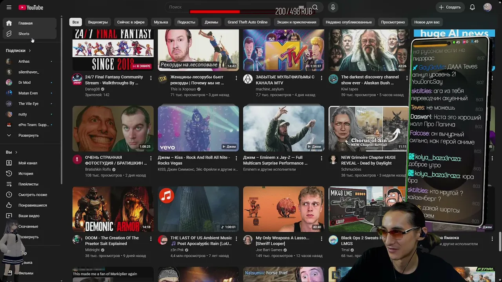Screen dimensions: 502x282
Task: Open options menu for DOOM Praetor Suit video
Action: [151, 239]
